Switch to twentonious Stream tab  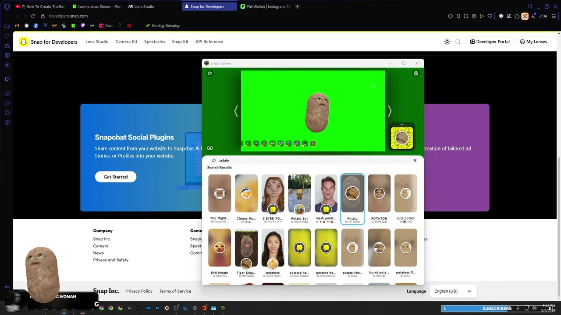(x=96, y=7)
